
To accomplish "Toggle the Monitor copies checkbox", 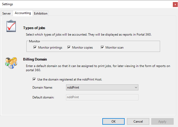I will tap(69, 48).
